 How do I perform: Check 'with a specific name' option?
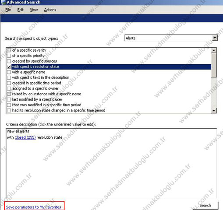coord(9,72)
